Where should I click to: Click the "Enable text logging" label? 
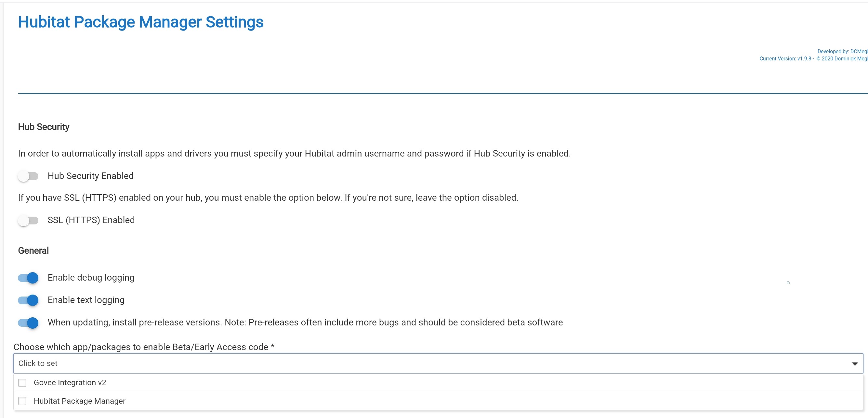(x=86, y=300)
